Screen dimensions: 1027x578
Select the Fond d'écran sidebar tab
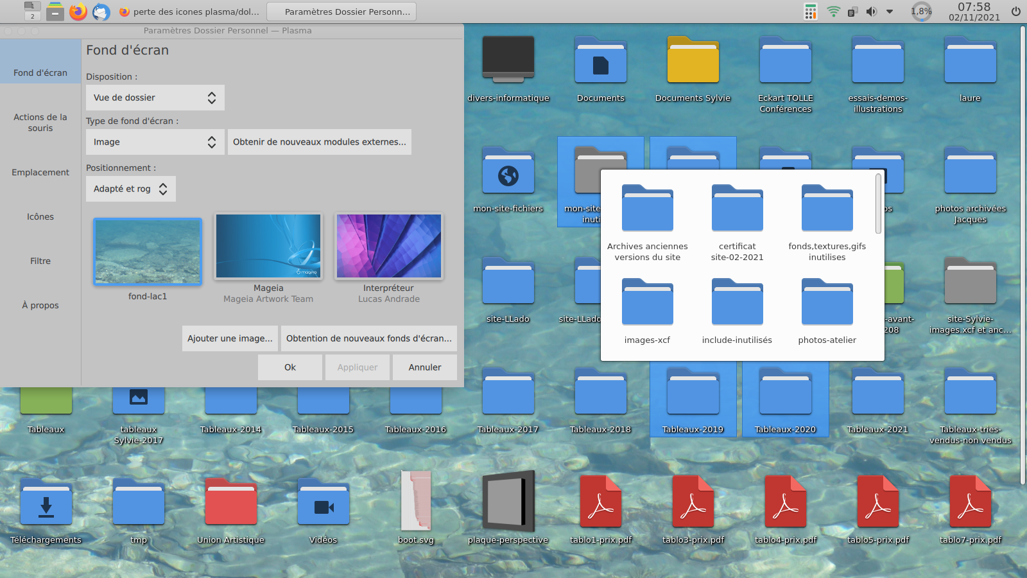click(40, 62)
